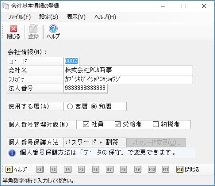The height and width of the screenshot is (186, 215).
Task: Click the コード label cell
Action: [35, 61]
